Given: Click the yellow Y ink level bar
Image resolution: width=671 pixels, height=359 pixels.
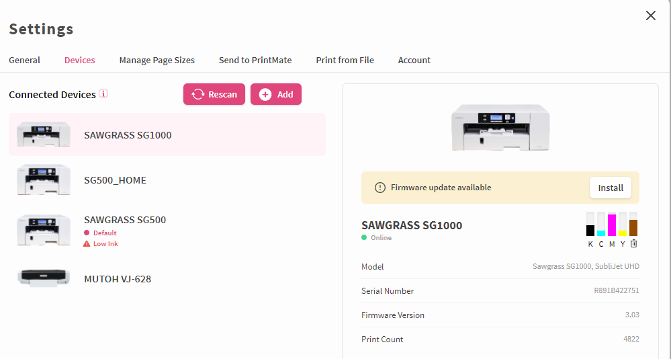Looking at the screenshot, I should (623, 224).
